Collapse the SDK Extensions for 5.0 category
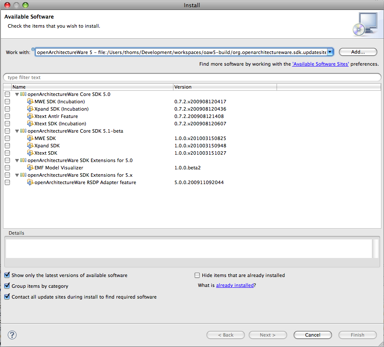 click(17, 161)
